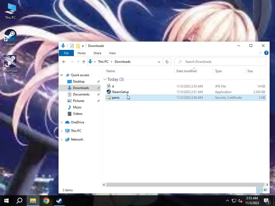Open the This PC desktop icon
275x206 pixels.
(x=10, y=11)
